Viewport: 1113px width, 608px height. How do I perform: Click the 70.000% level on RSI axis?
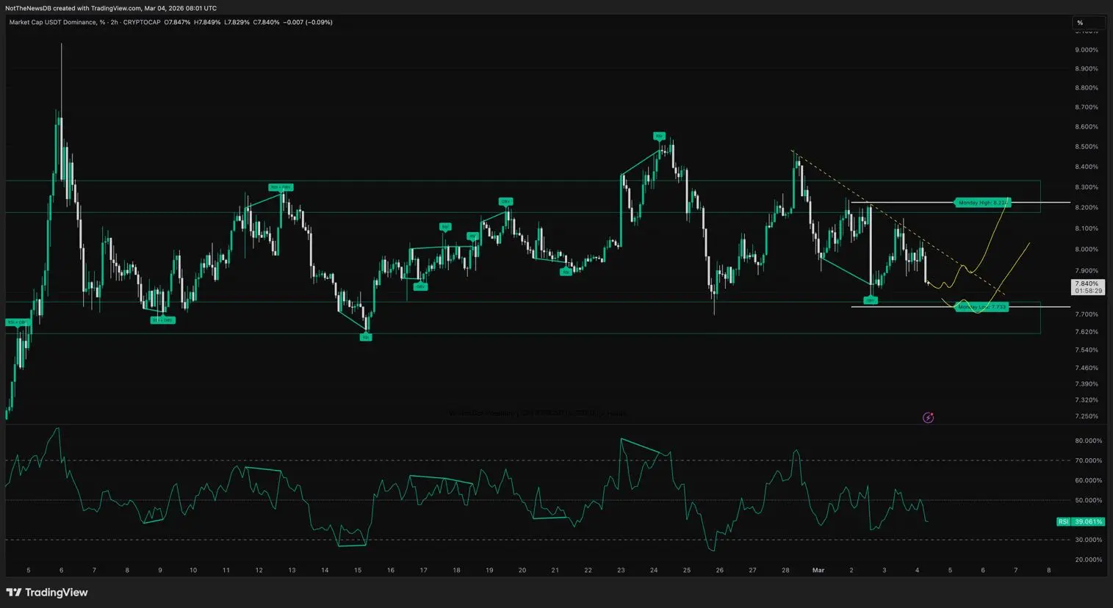[x=1088, y=460]
